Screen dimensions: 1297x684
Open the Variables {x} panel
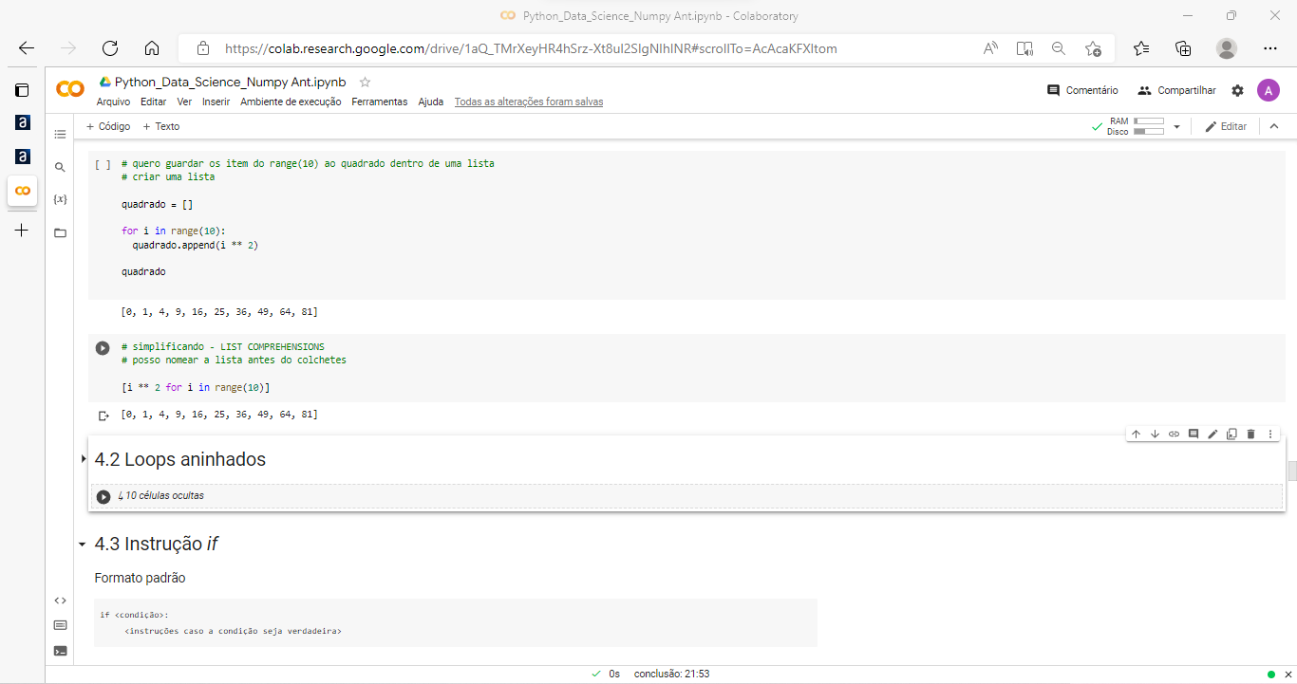pyautogui.click(x=60, y=199)
